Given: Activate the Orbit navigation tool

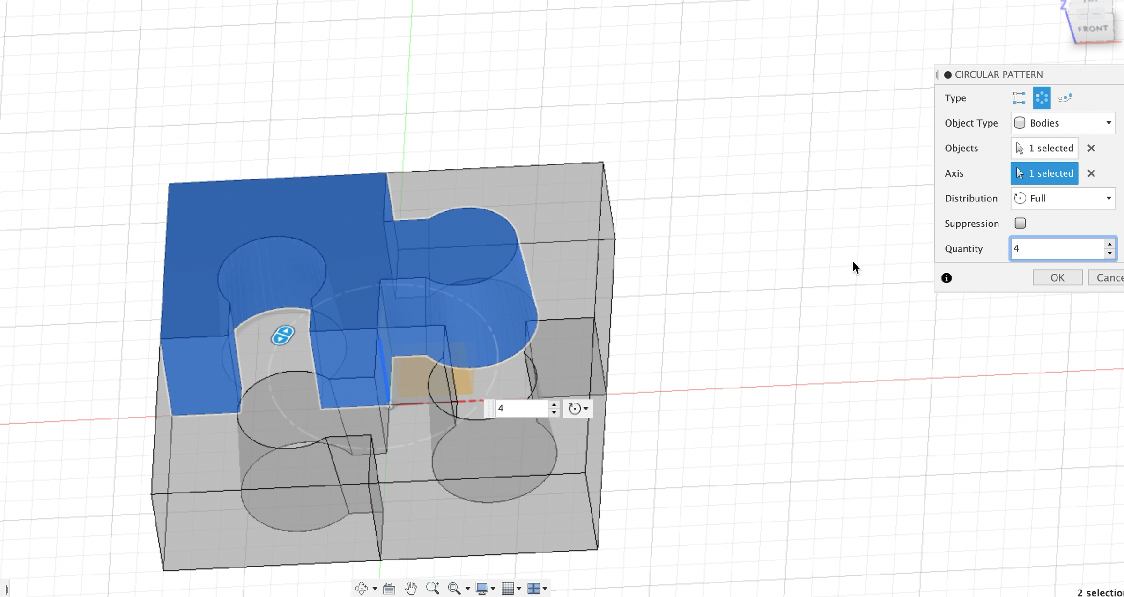Looking at the screenshot, I should [361, 588].
